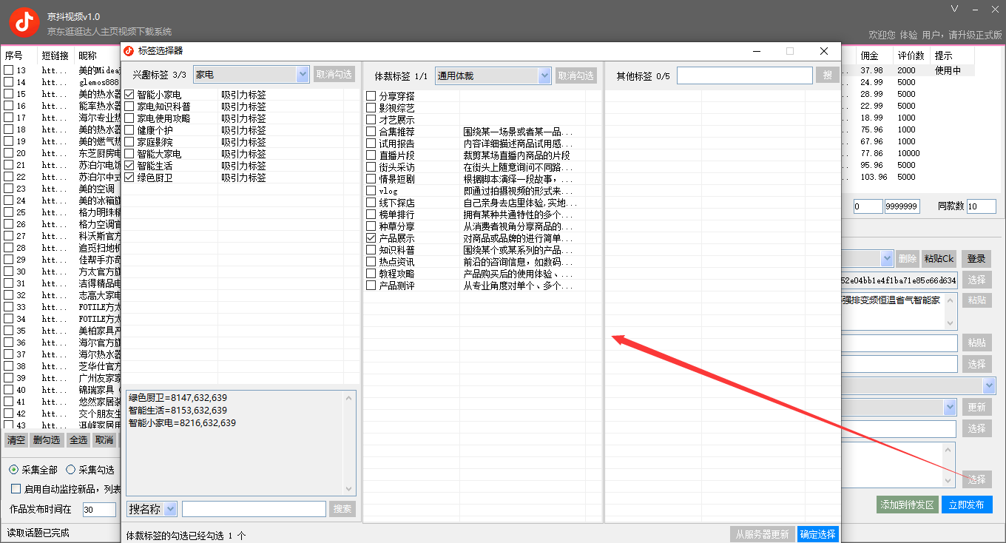Click the 清空 button in main window
This screenshot has width=1006, height=543.
(16, 440)
